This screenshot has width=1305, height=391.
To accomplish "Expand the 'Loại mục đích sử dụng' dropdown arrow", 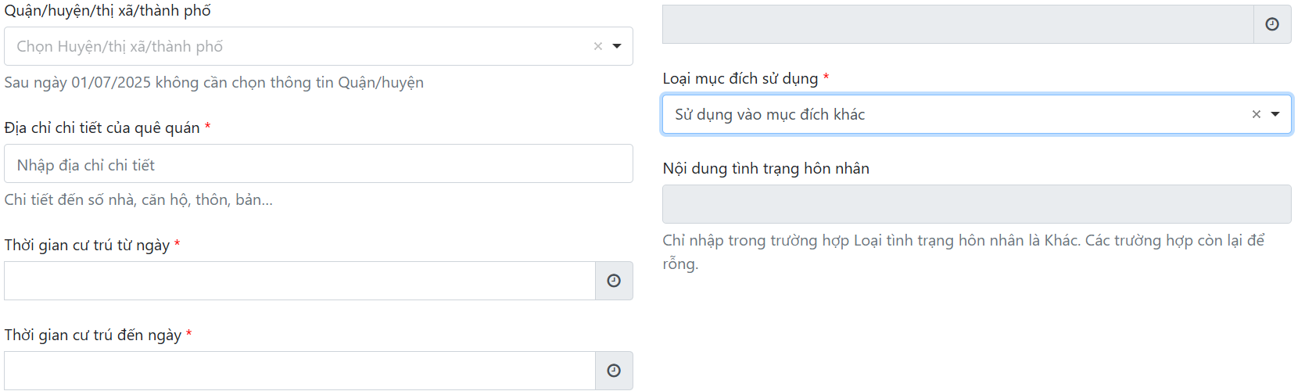I will (x=1275, y=114).
